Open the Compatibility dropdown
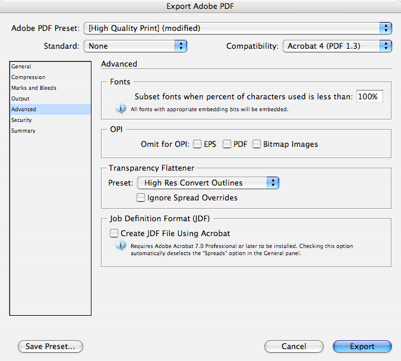Image resolution: width=401 pixels, height=361 pixels. point(337,46)
